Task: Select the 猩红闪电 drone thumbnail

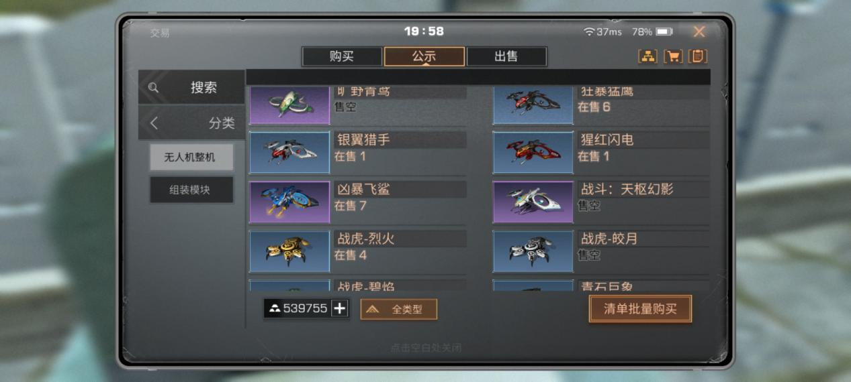Action: 533,153
